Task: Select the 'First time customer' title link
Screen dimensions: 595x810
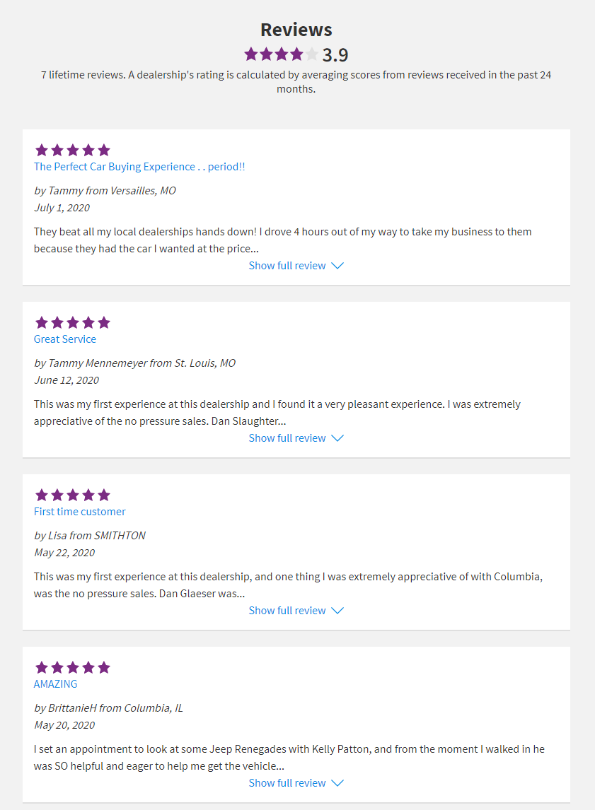Action: click(x=80, y=512)
